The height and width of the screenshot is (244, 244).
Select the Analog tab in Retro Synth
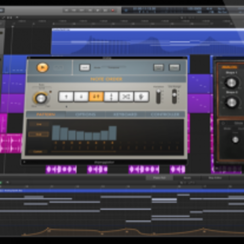tap(229, 67)
